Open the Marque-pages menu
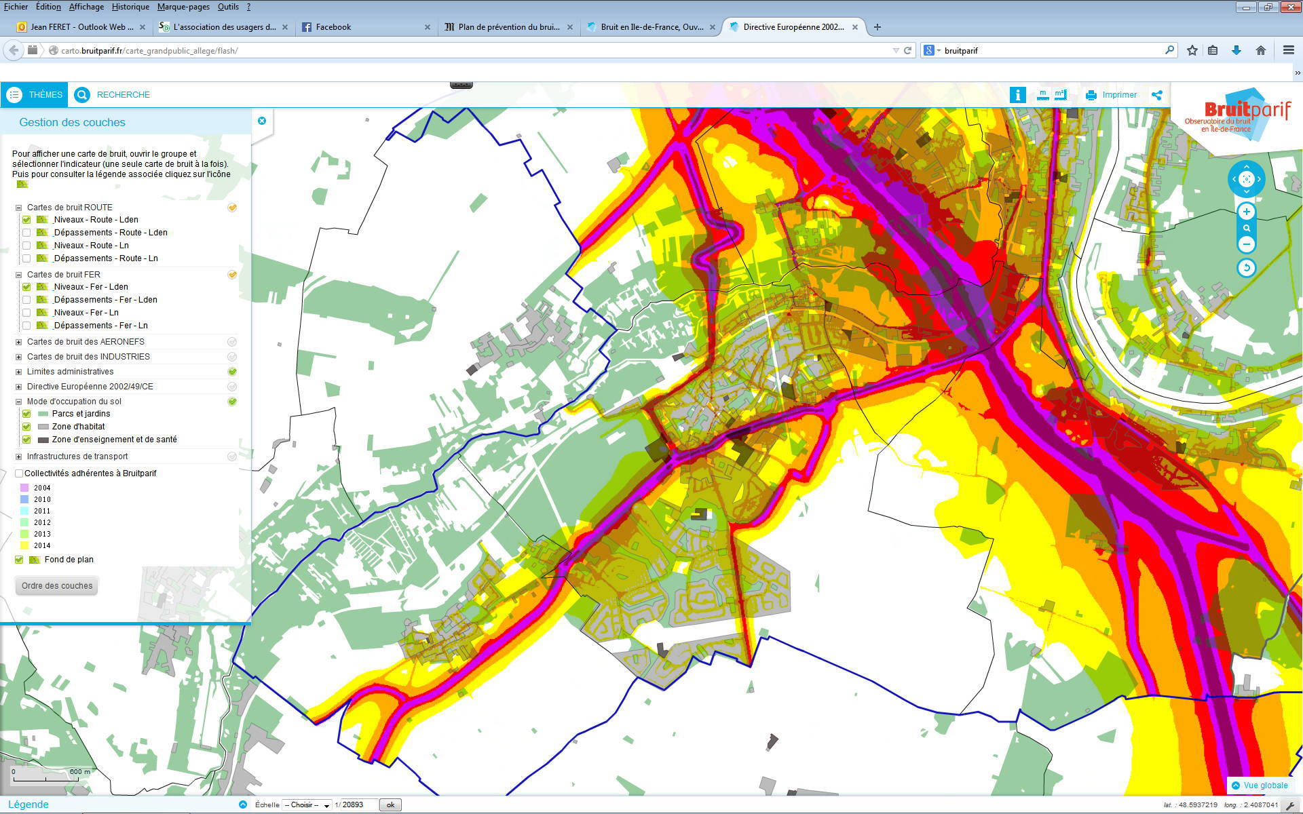 (x=183, y=6)
